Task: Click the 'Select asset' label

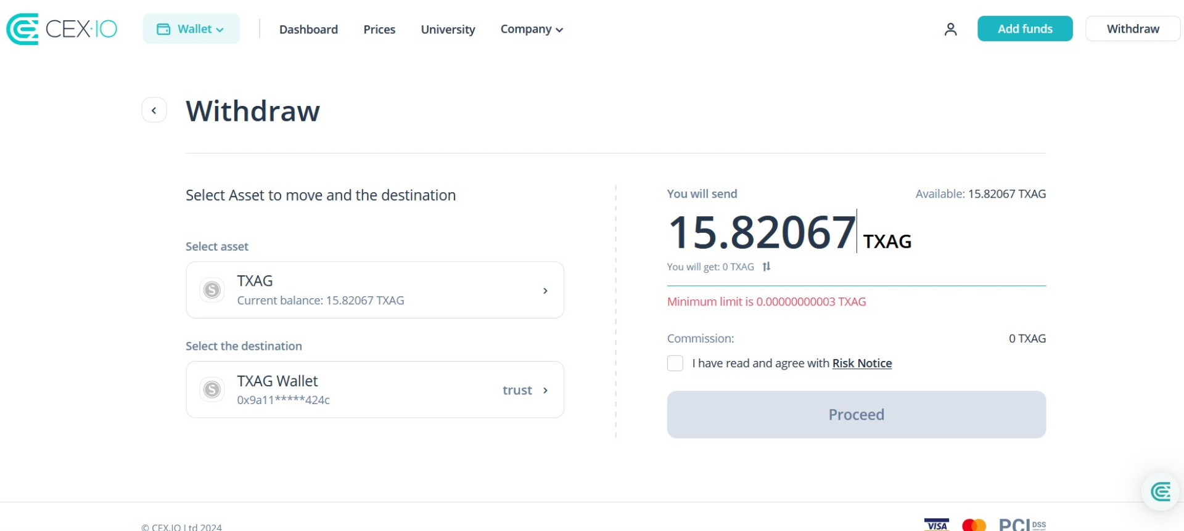Action: (217, 246)
